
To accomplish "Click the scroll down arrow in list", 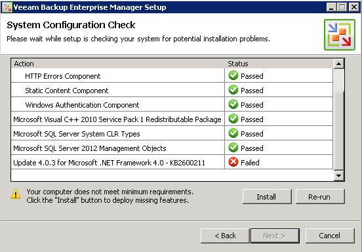I will tap(338, 176).
